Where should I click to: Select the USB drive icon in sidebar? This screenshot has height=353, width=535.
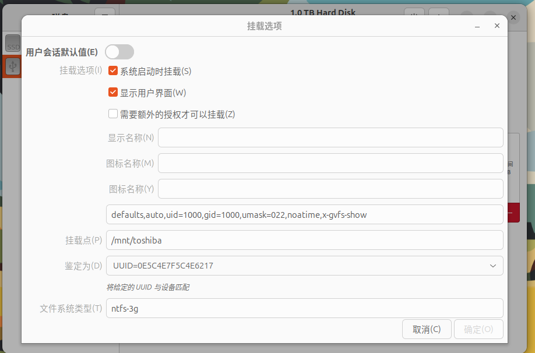click(x=13, y=66)
